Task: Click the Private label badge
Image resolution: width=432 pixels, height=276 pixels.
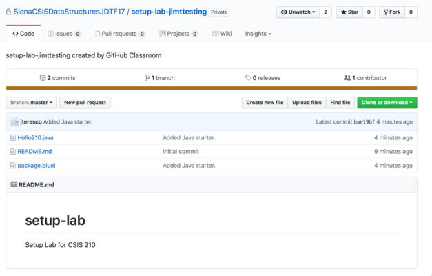Action: click(219, 12)
